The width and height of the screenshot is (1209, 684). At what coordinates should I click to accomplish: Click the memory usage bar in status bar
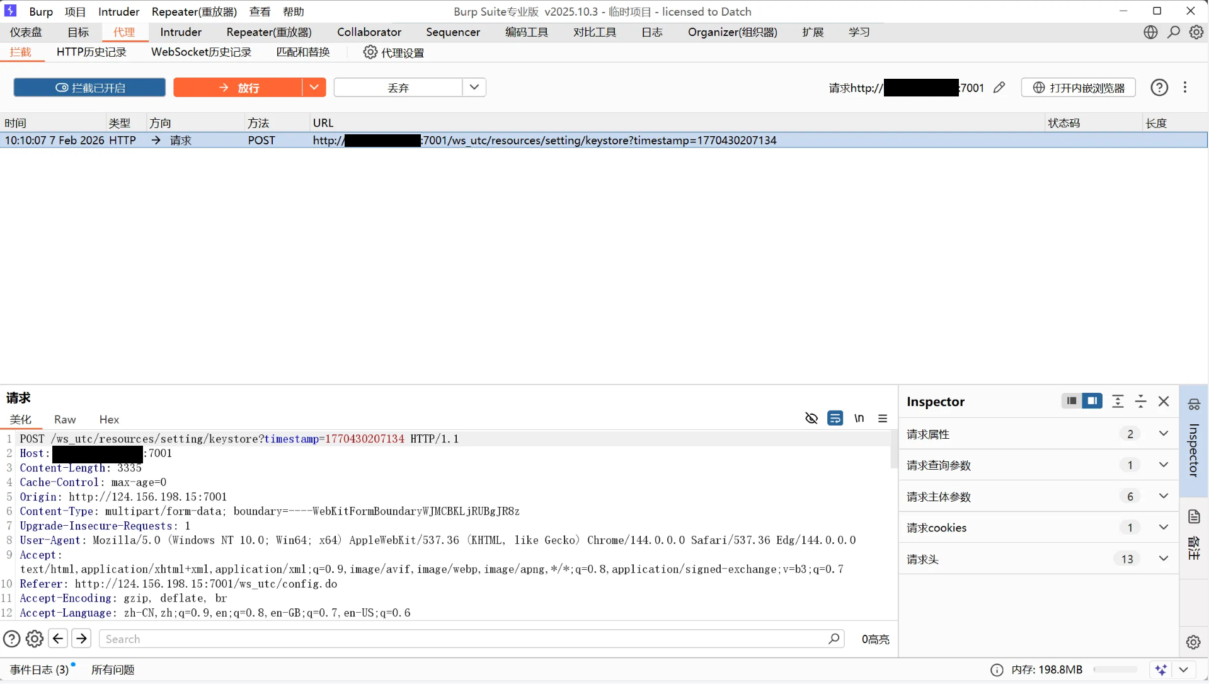tap(1116, 670)
